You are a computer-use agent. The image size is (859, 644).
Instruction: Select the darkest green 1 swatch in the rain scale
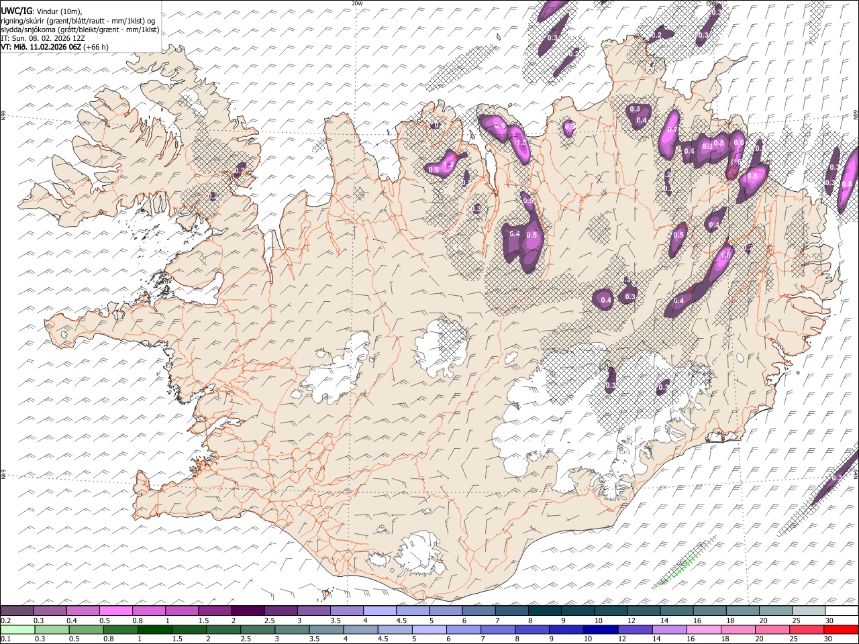154,629
